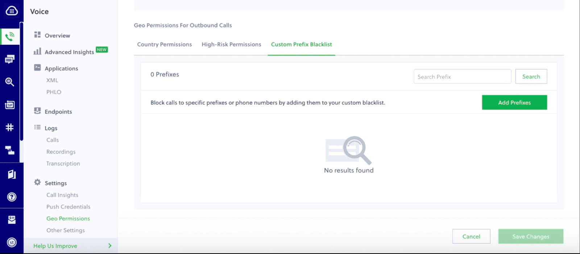Open the billing envelope icon
580x254 pixels.
pos(12,220)
